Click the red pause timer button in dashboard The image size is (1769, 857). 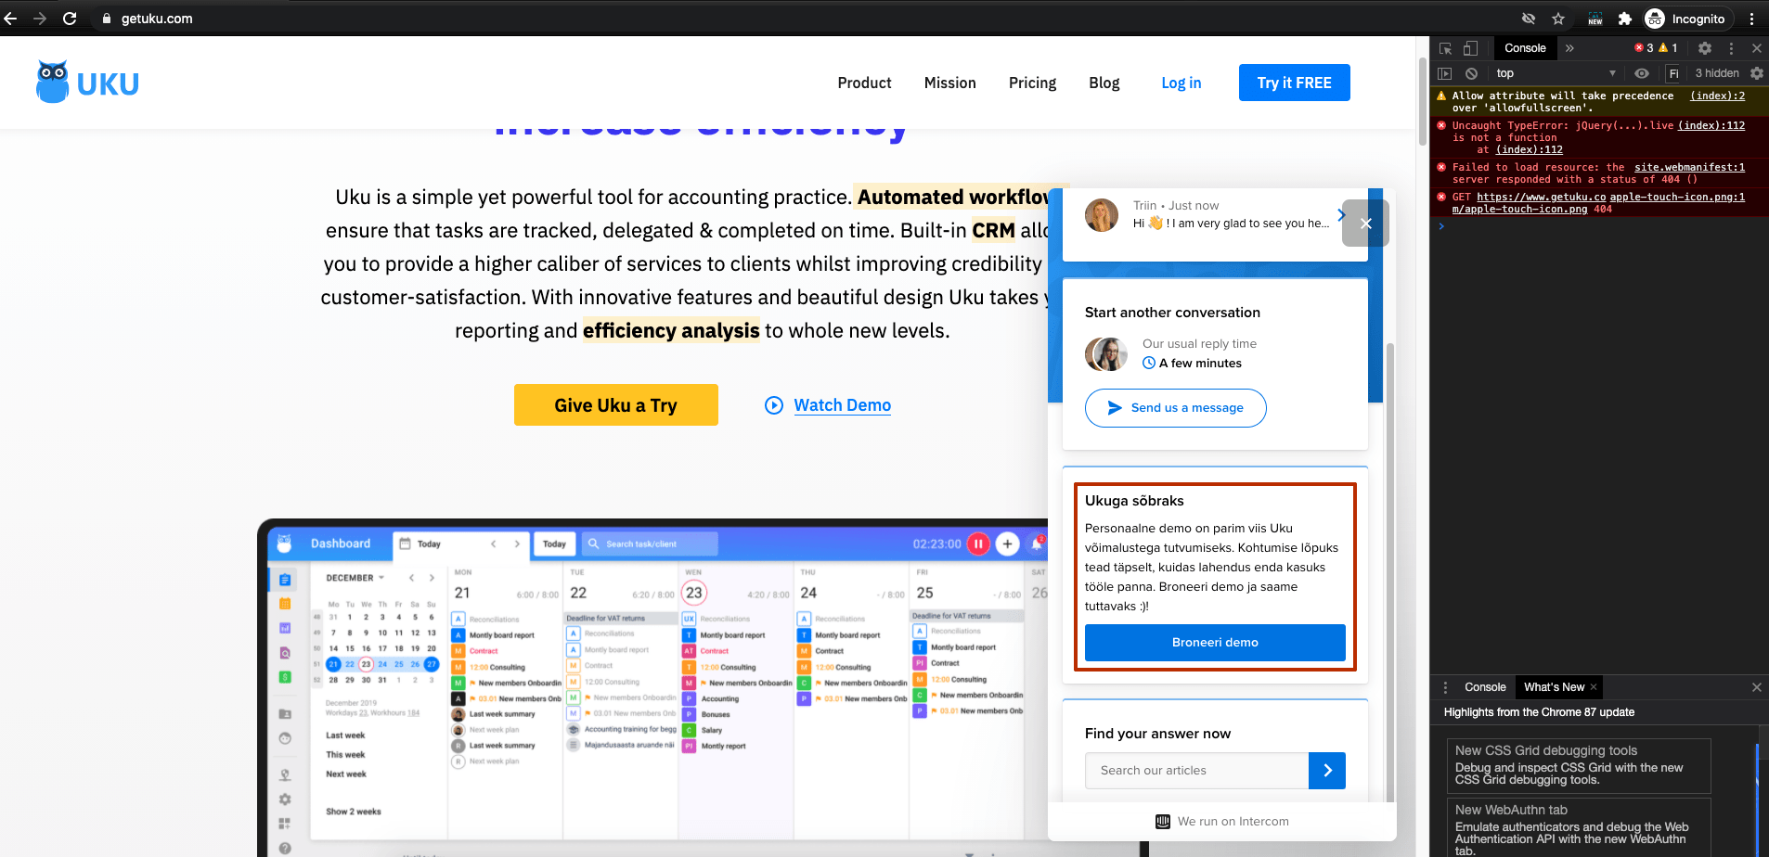pos(978,544)
